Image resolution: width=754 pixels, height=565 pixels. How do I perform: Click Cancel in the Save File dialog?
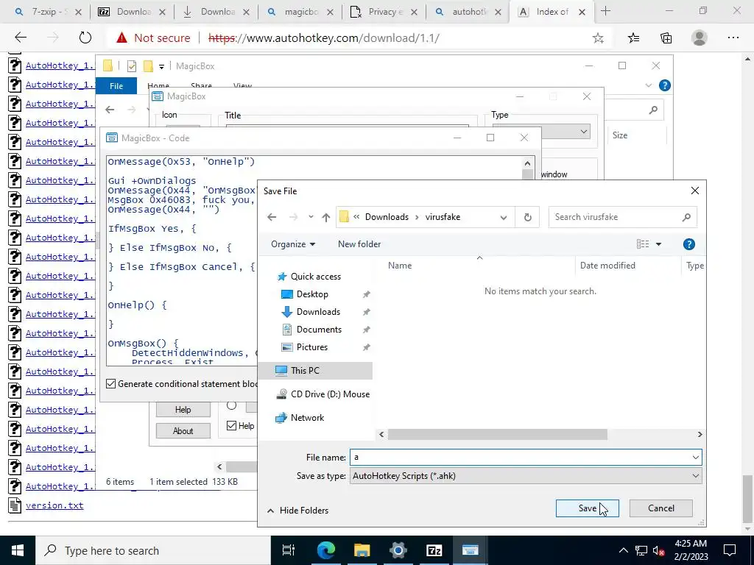coord(660,508)
